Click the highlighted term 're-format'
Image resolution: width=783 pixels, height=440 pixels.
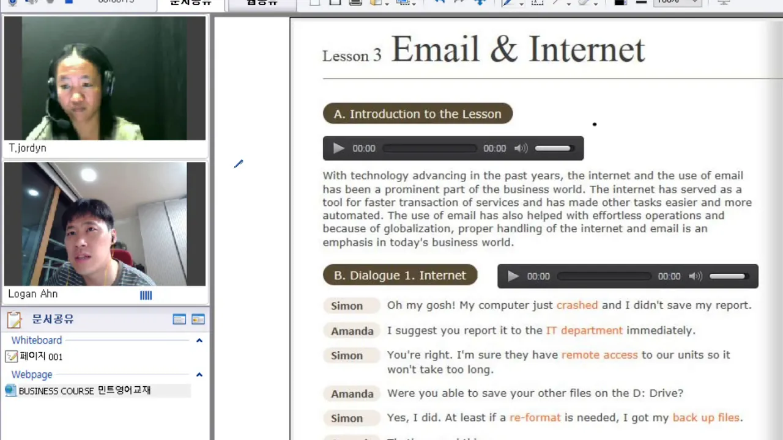click(x=535, y=418)
